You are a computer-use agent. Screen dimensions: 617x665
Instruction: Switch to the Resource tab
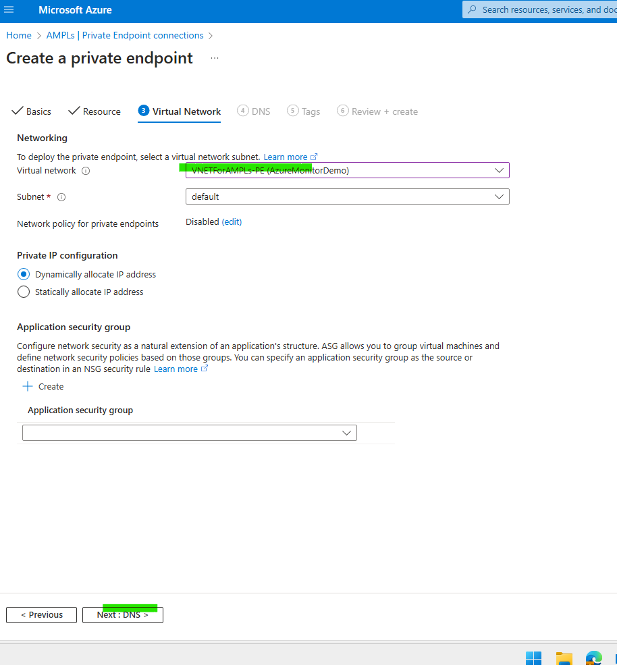(x=95, y=111)
